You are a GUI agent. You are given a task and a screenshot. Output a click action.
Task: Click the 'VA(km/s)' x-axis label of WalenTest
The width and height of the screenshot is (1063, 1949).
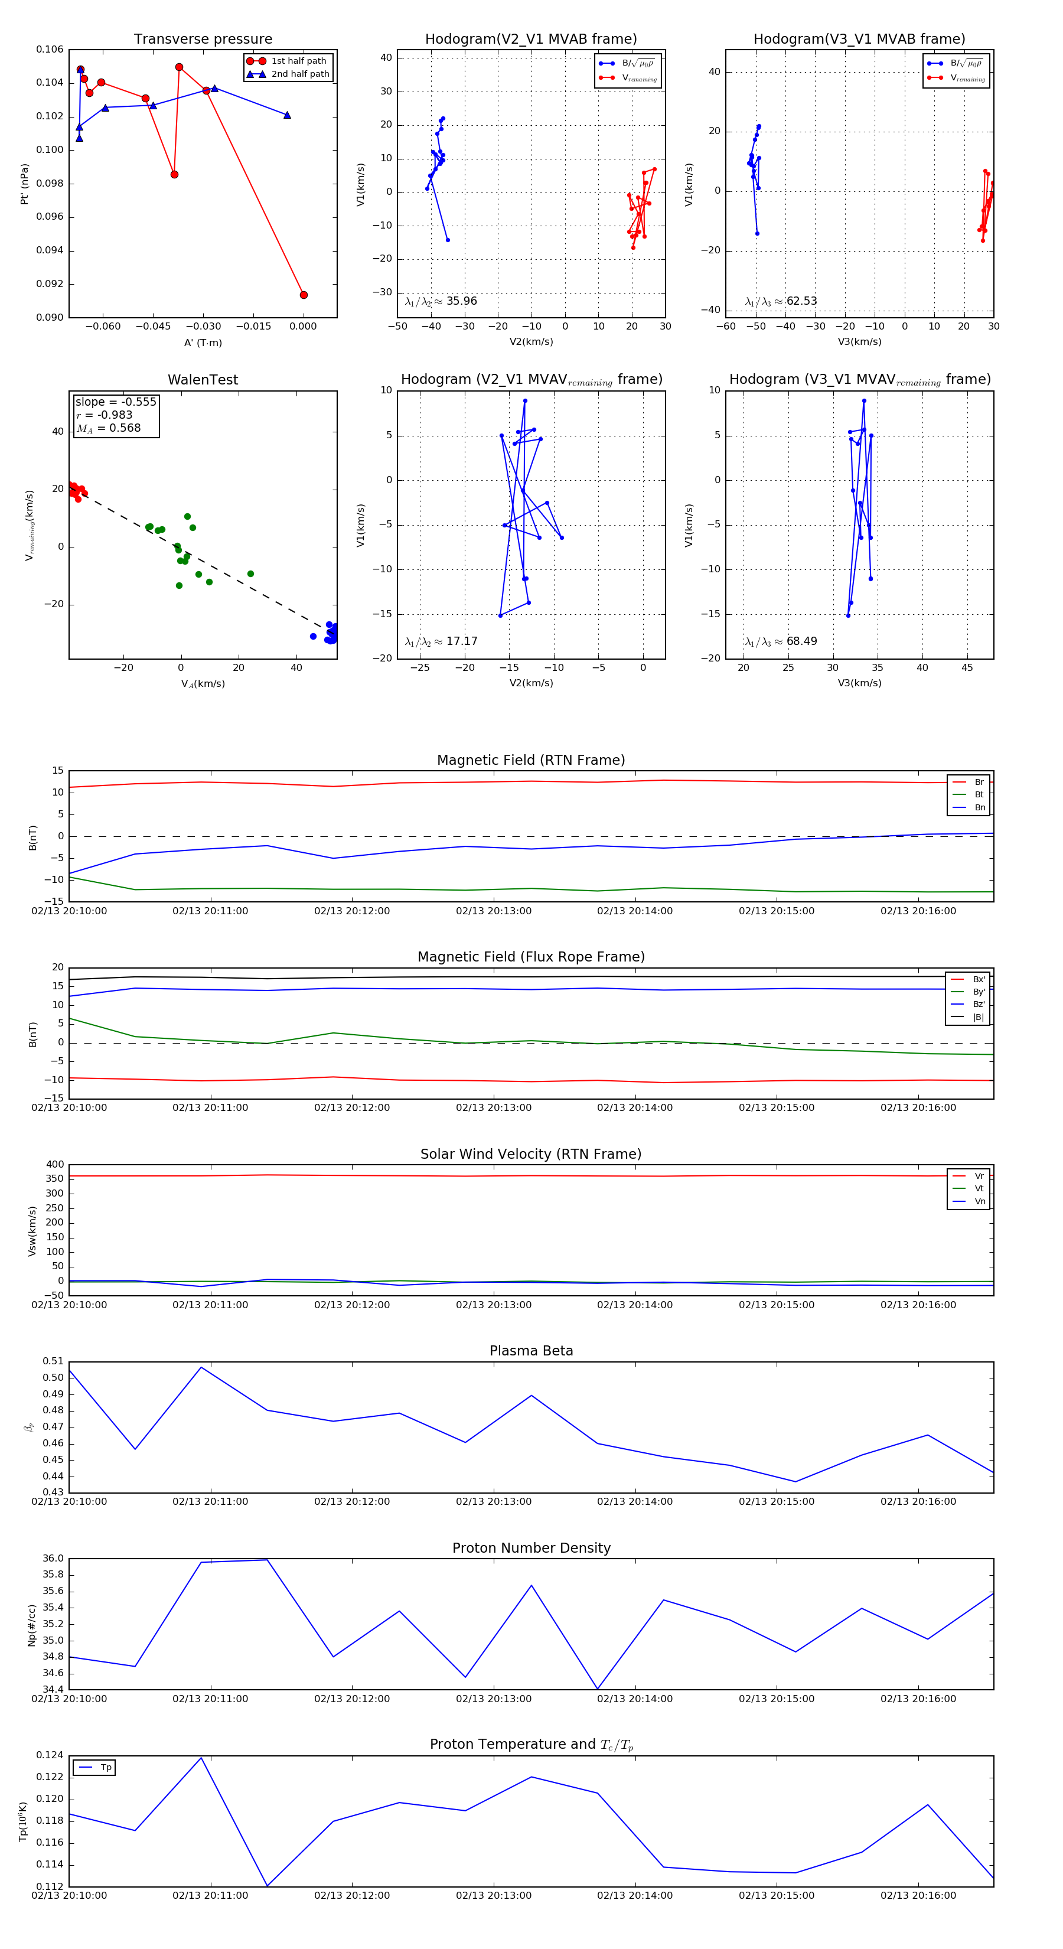coord(203,683)
